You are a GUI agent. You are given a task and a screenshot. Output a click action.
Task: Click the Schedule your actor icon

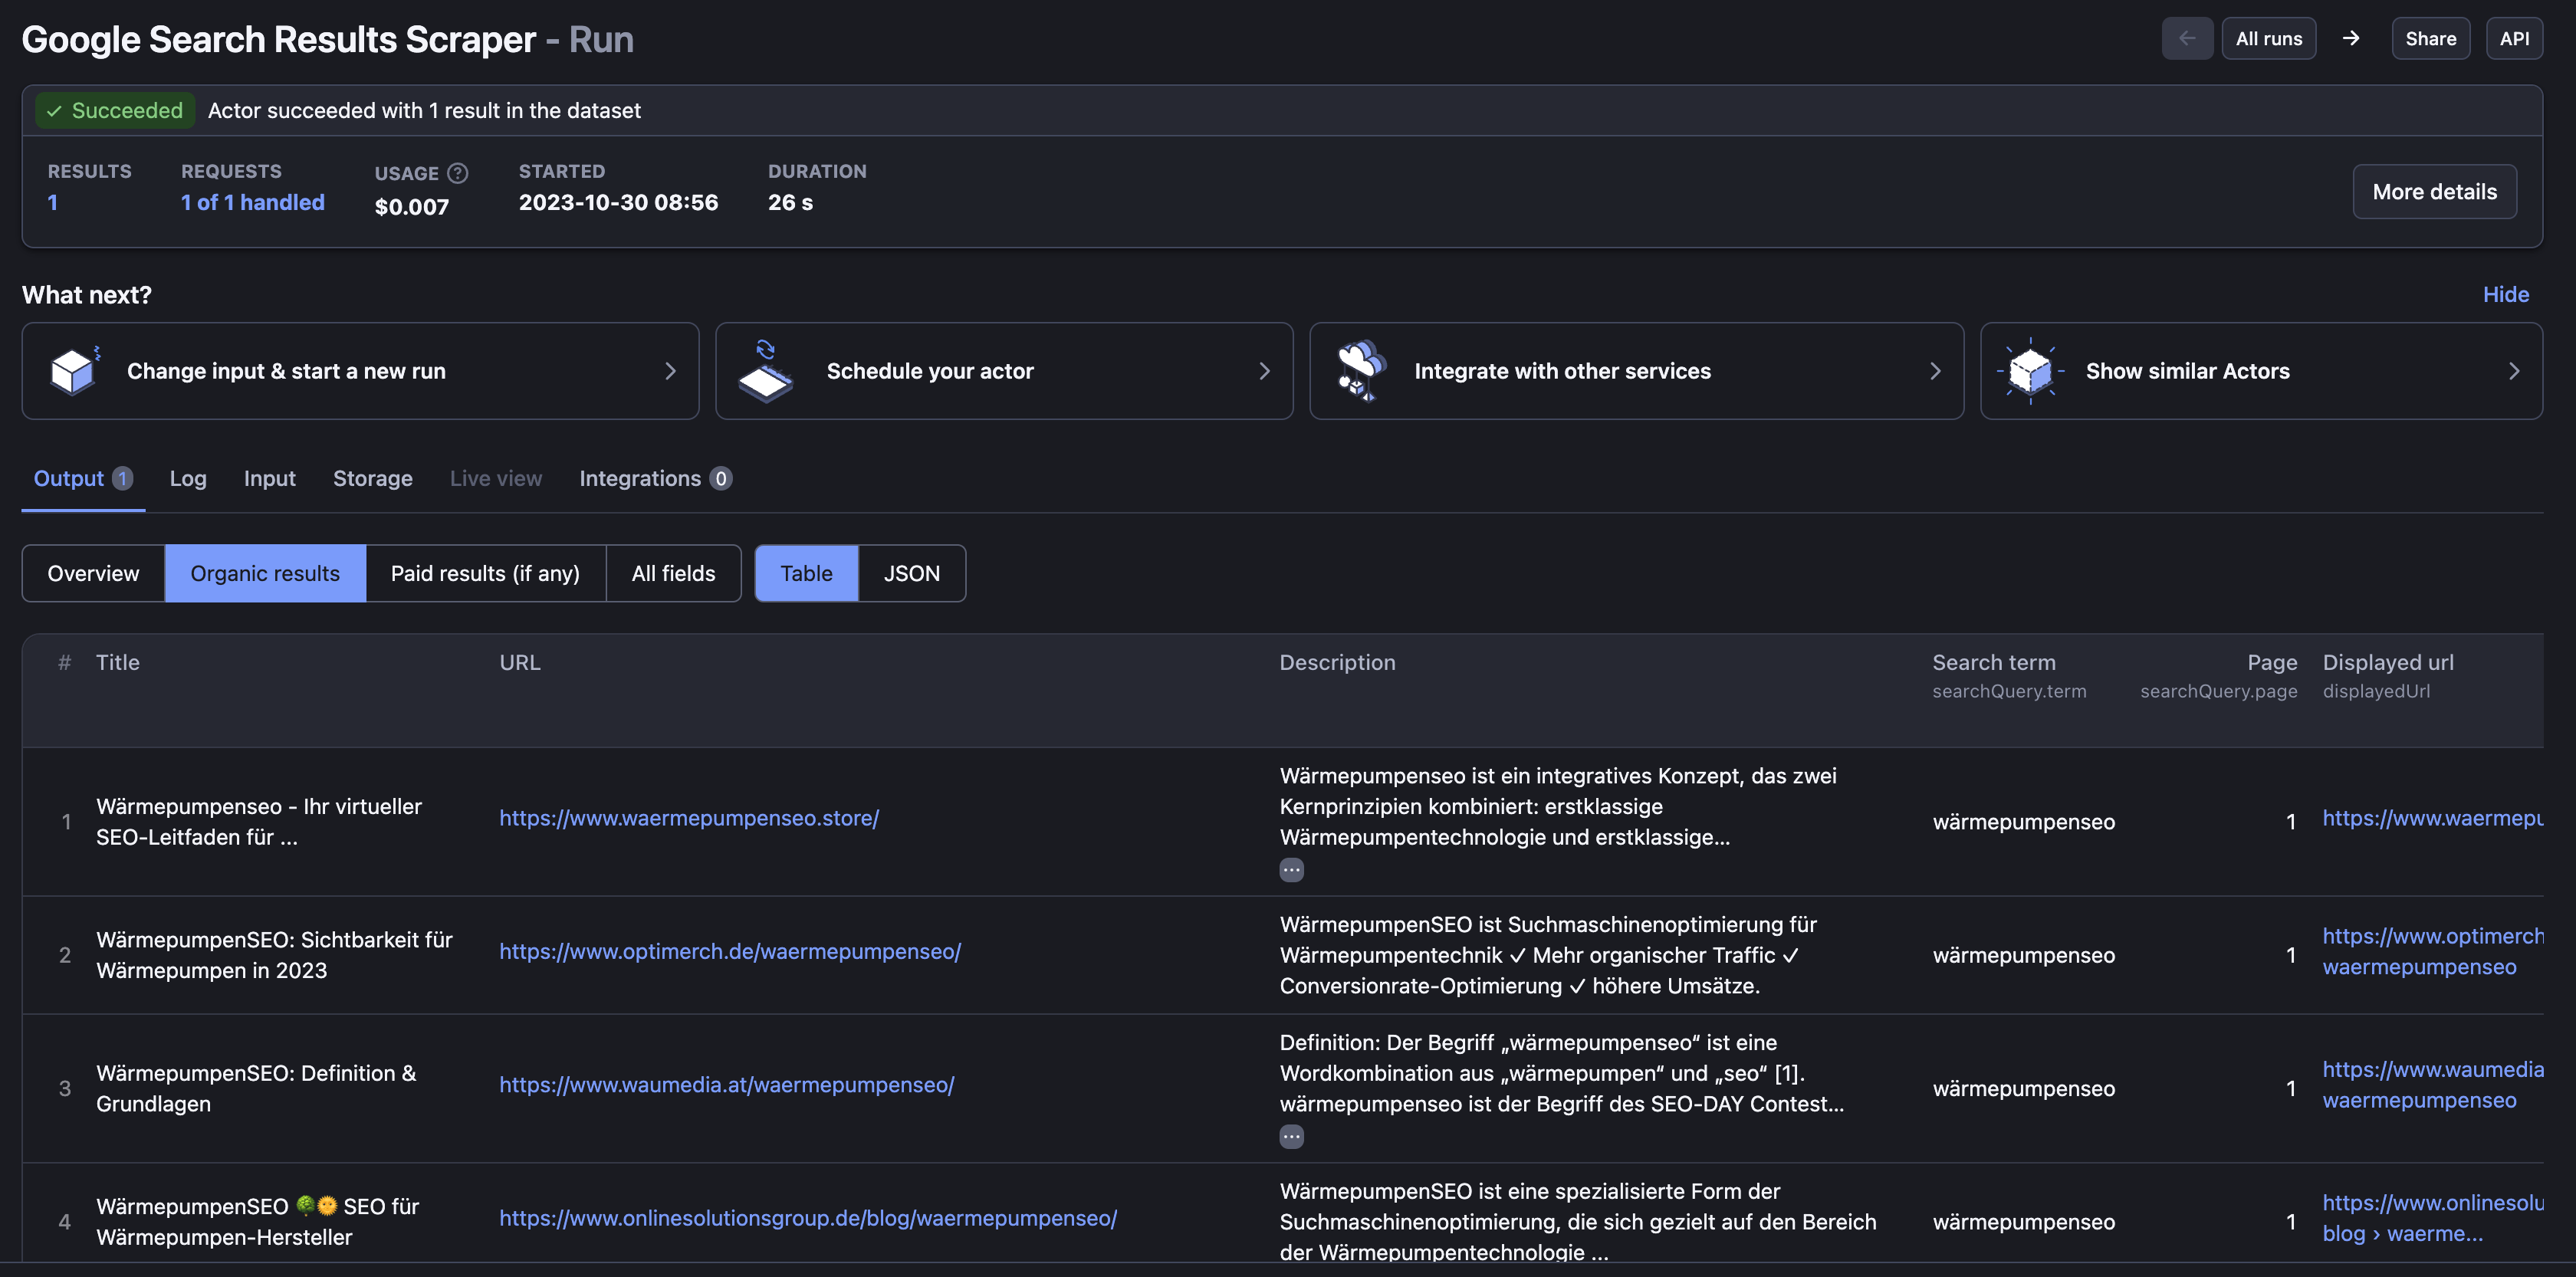765,371
